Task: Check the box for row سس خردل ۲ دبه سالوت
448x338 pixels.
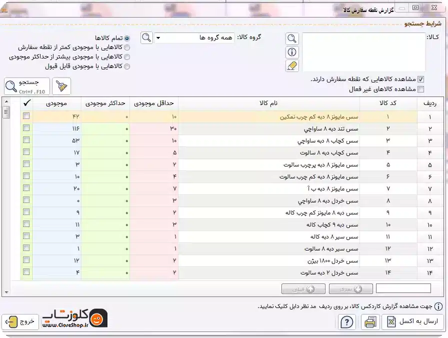Action: coord(26,271)
